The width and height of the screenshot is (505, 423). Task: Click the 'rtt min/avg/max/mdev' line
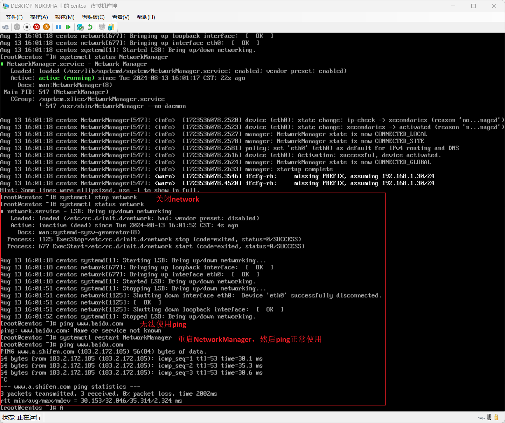[91, 401]
